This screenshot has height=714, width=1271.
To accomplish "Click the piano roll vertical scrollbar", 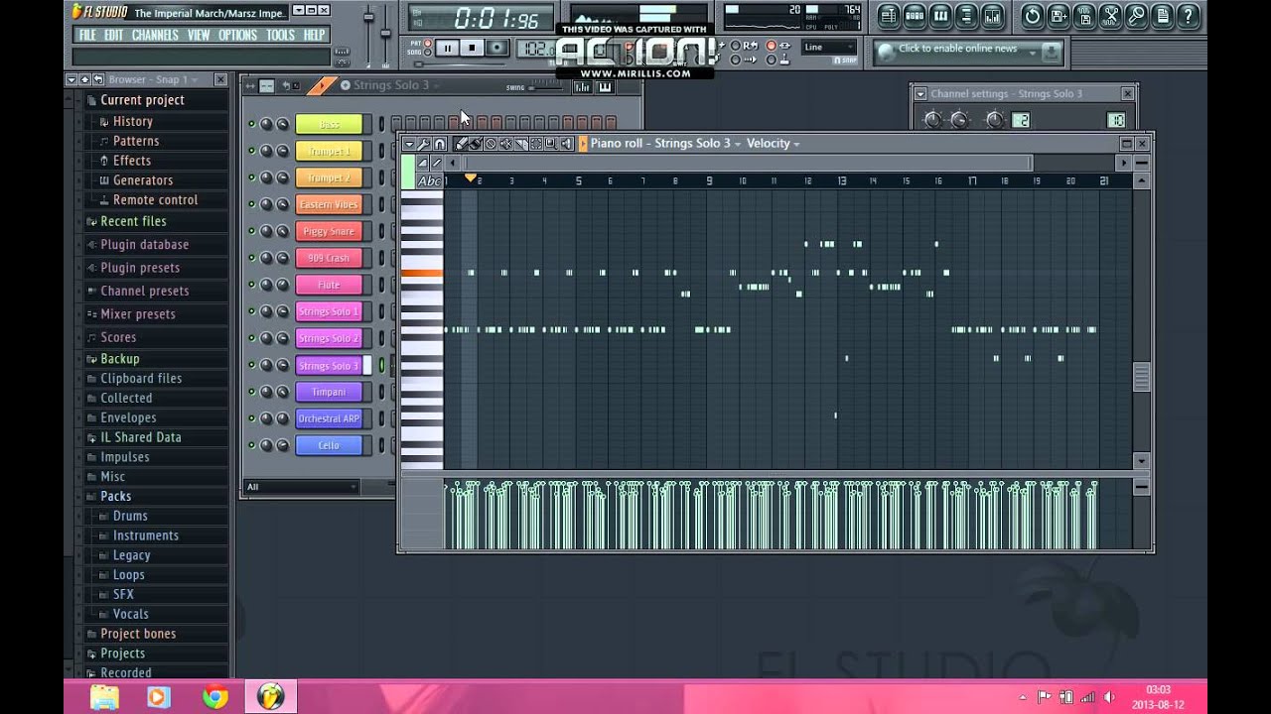I will 1141,377.
